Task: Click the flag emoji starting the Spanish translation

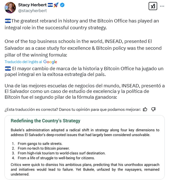Action: [8, 69]
